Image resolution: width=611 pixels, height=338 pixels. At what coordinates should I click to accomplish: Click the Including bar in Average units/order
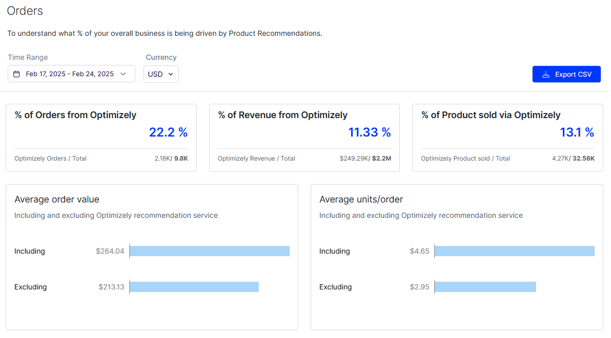click(x=514, y=251)
